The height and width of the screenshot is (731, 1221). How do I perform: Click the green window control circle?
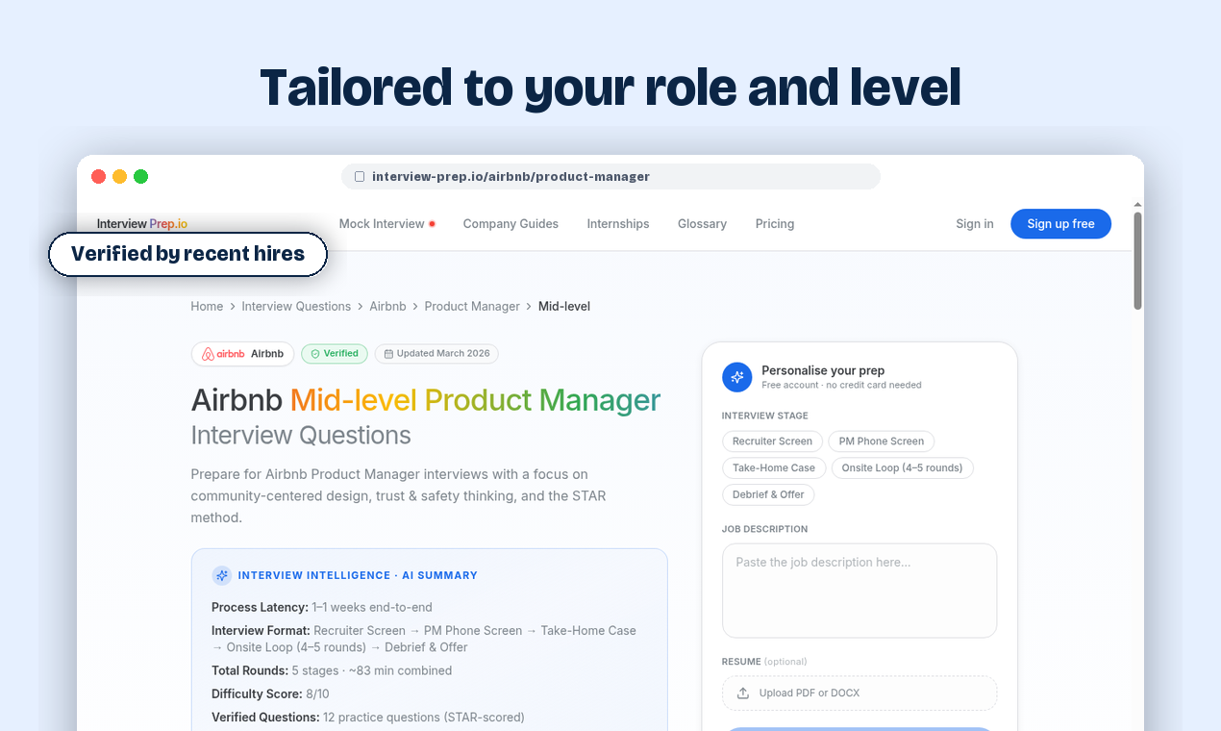[x=140, y=176]
